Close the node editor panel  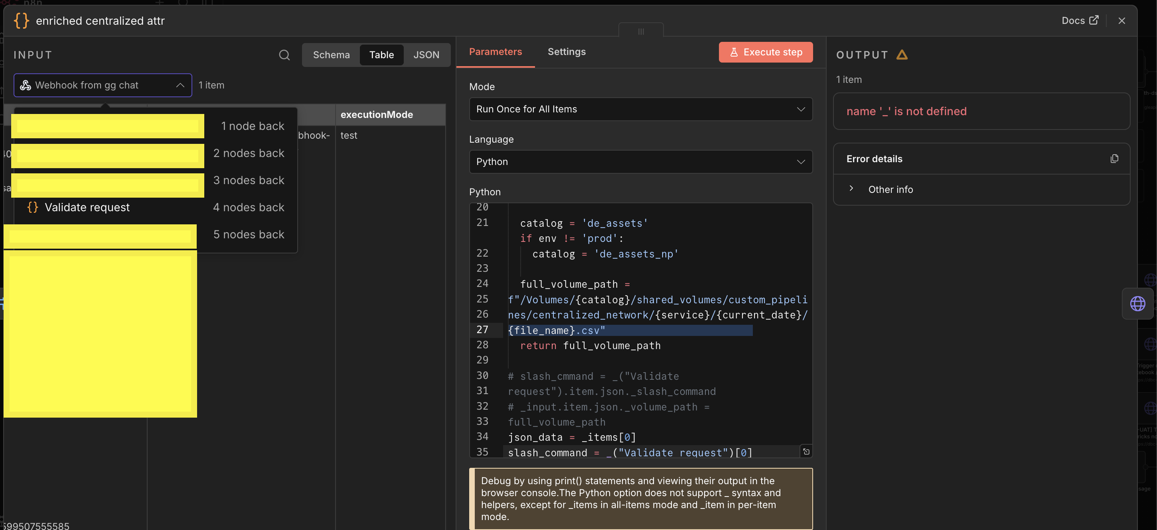point(1121,21)
